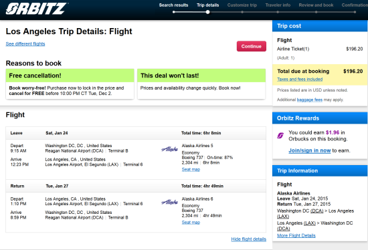Viewport: 368px width, 250px height.
Task: Open See different flights link
Action: pyautogui.click(x=25, y=44)
